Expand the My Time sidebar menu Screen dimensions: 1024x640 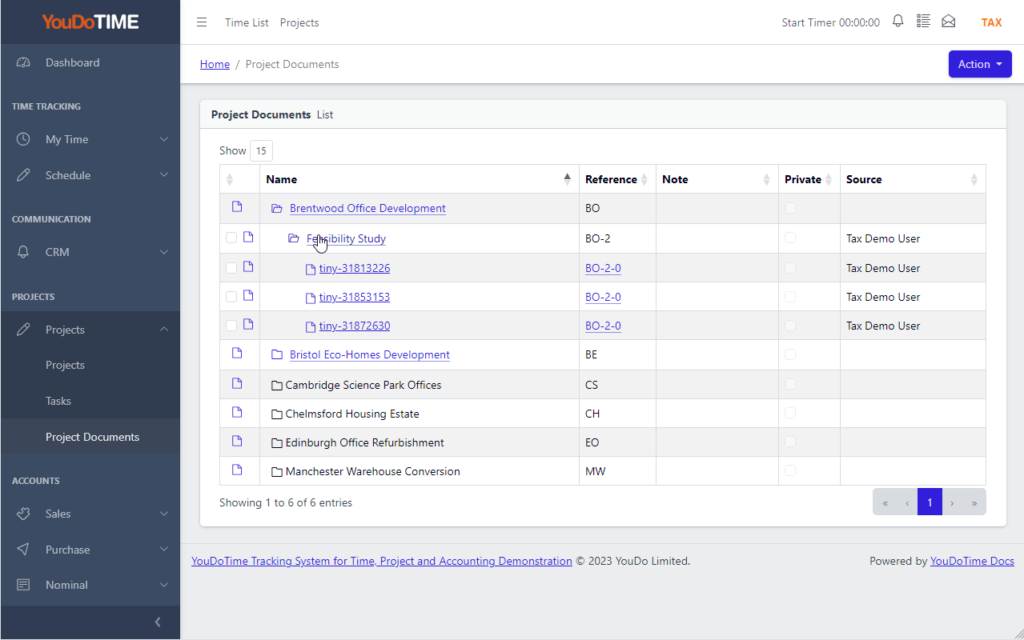click(90, 139)
